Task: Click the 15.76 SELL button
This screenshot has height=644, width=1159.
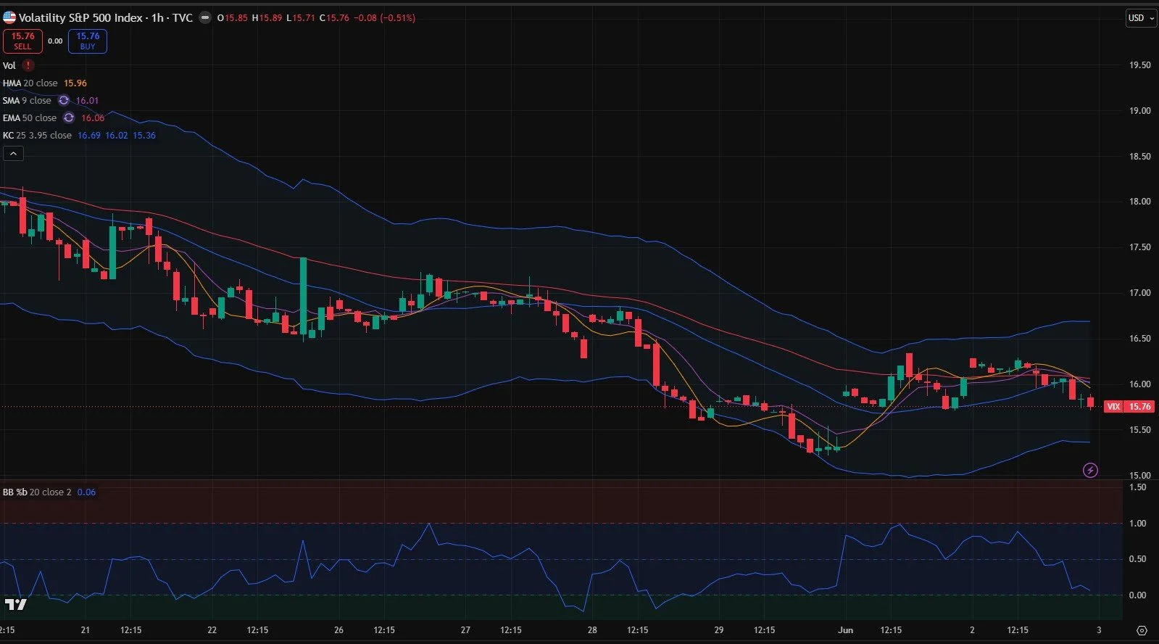Action: coord(22,41)
